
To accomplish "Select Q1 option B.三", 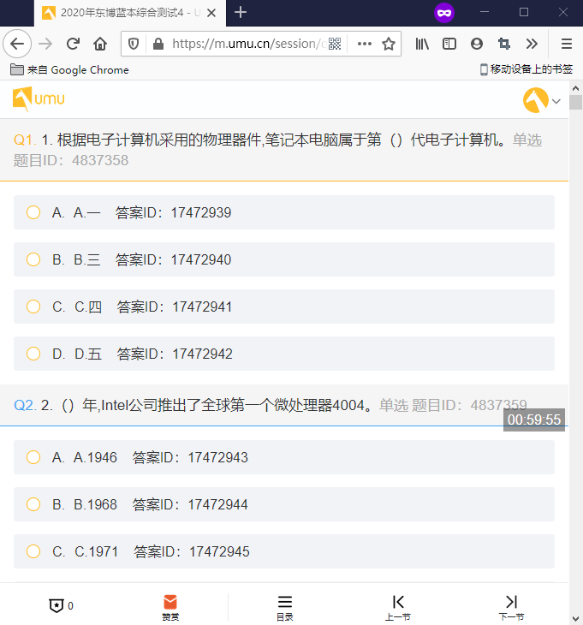I will coord(283,259).
